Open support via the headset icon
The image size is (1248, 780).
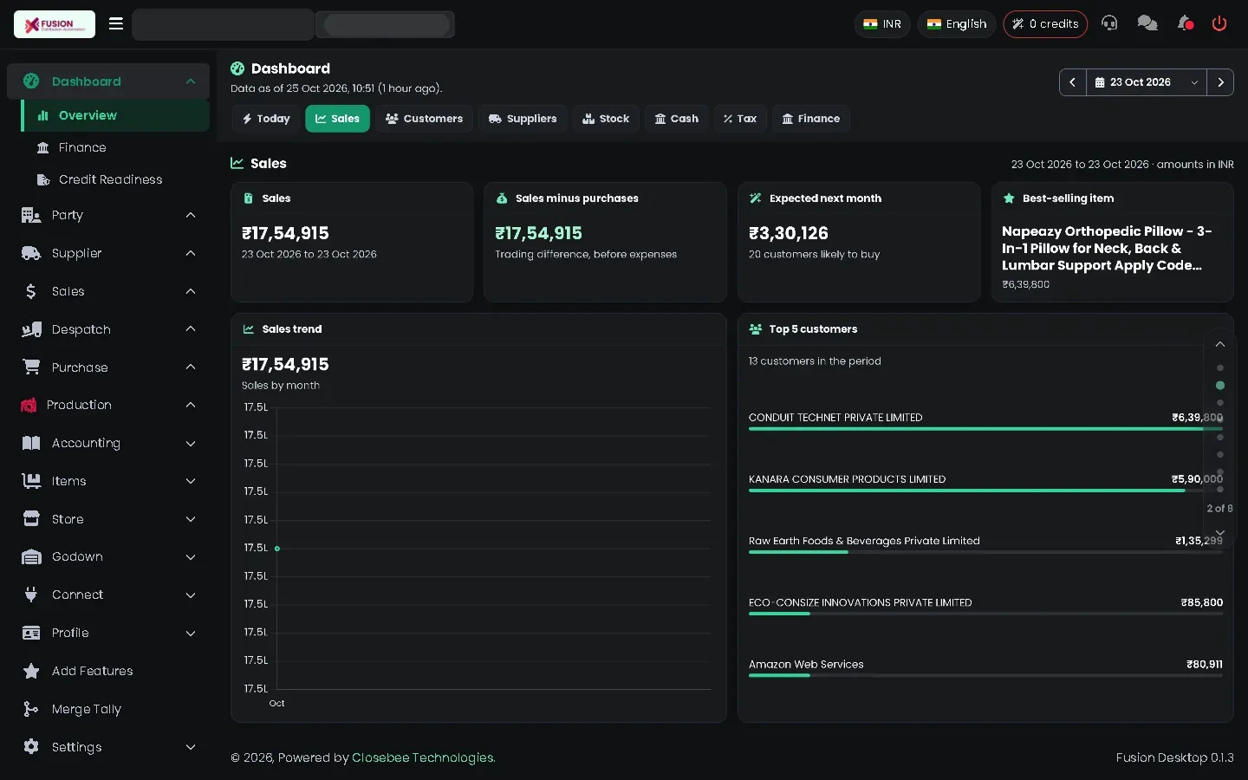click(1109, 23)
